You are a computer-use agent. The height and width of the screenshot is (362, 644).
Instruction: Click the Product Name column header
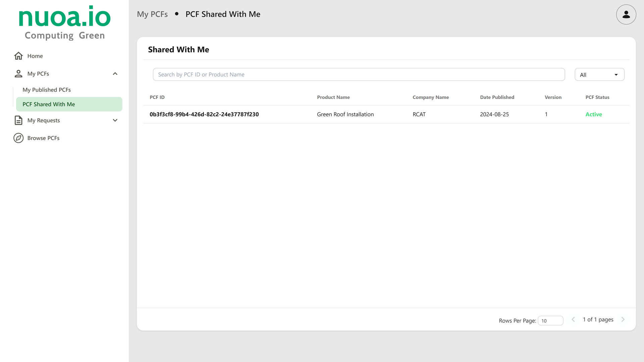pyautogui.click(x=333, y=97)
